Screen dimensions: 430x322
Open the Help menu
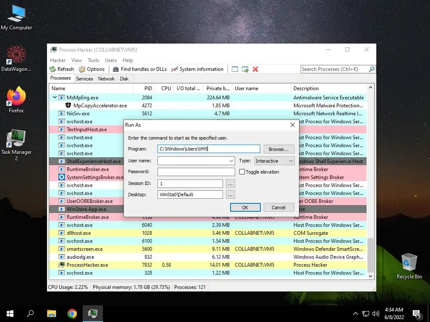[128, 60]
